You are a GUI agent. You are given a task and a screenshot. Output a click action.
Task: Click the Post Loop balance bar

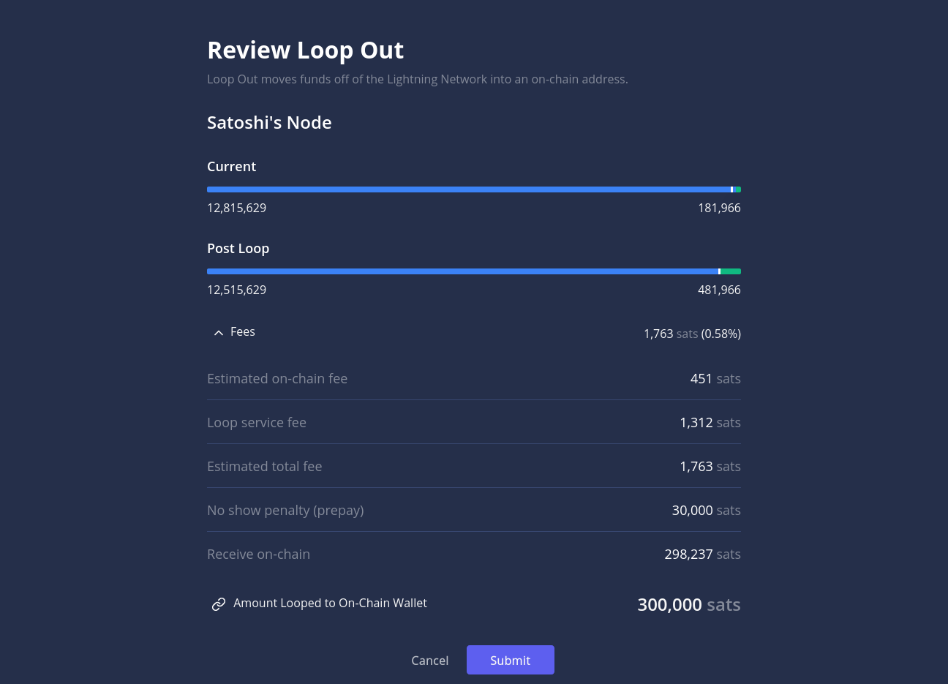pyautogui.click(x=474, y=271)
